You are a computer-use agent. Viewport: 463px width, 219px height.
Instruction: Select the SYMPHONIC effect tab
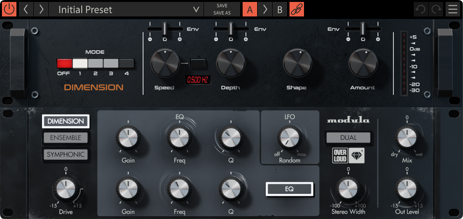[66, 154]
